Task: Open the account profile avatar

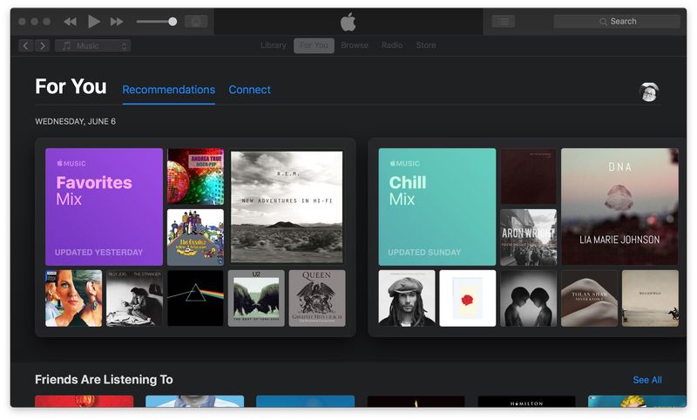Action: point(648,92)
